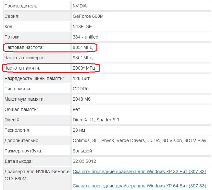Select the Размер ноутбука большой value
This screenshot has height=190, width=212.
(82, 151)
